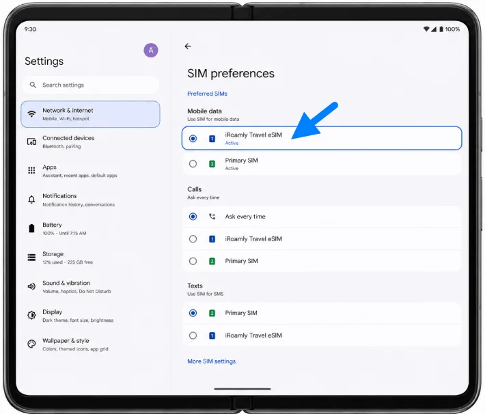
Task: Click 'Use SIM for SMS' subtitle
Action: [x=206, y=294]
